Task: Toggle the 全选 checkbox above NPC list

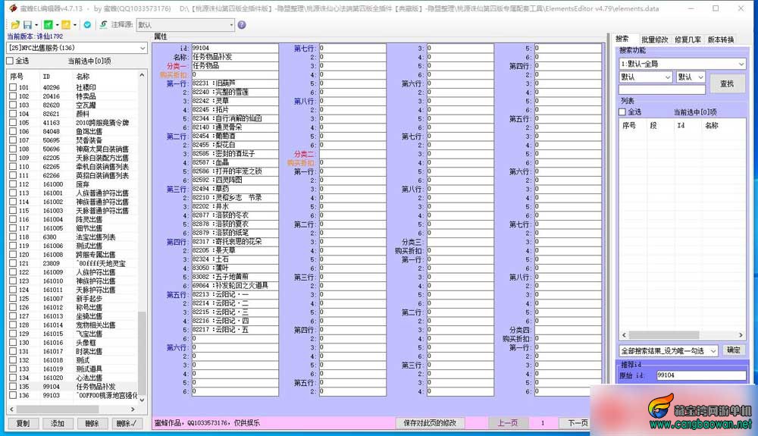Action: [x=10, y=61]
